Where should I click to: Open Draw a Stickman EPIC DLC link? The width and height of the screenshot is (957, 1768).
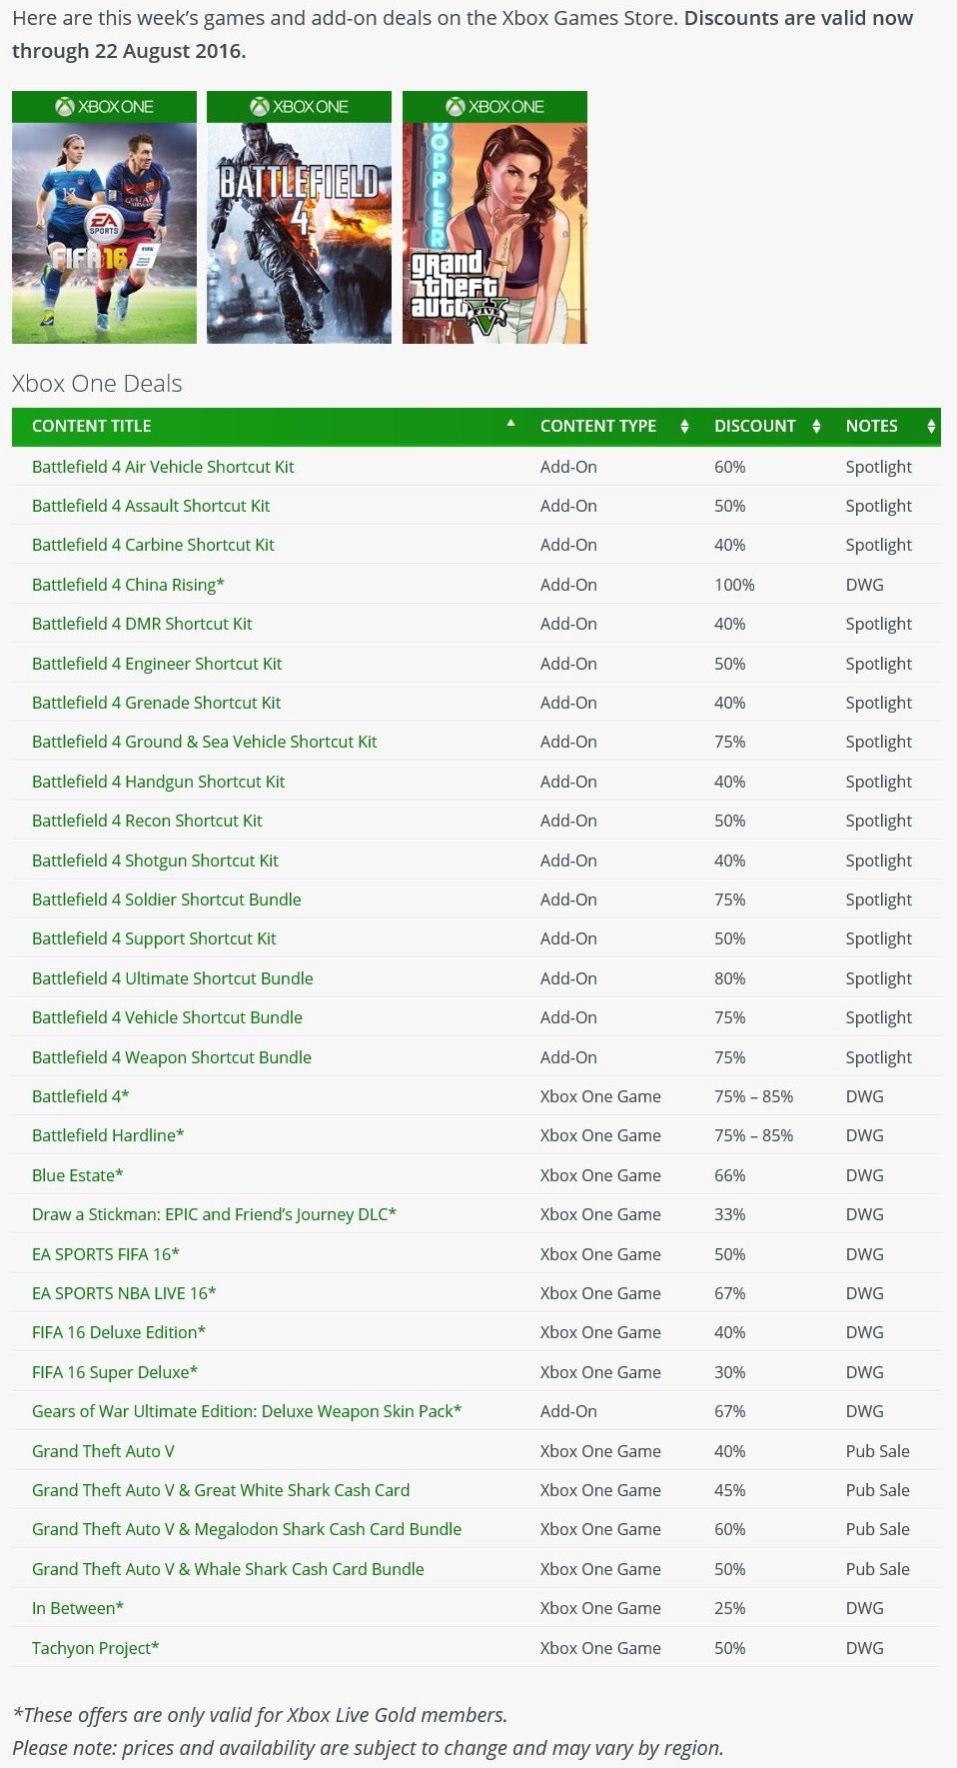[214, 1214]
